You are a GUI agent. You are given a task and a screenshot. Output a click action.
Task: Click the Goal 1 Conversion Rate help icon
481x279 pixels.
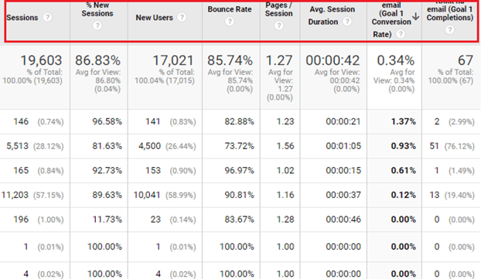click(400, 34)
